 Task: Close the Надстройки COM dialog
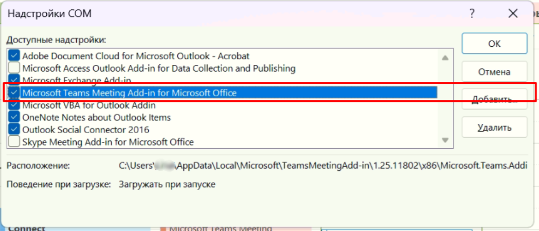point(513,14)
